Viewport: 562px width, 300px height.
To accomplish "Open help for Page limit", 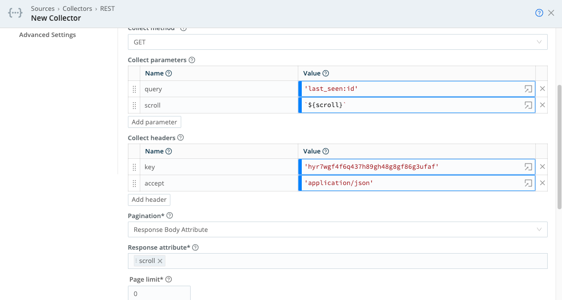I will 168,279.
